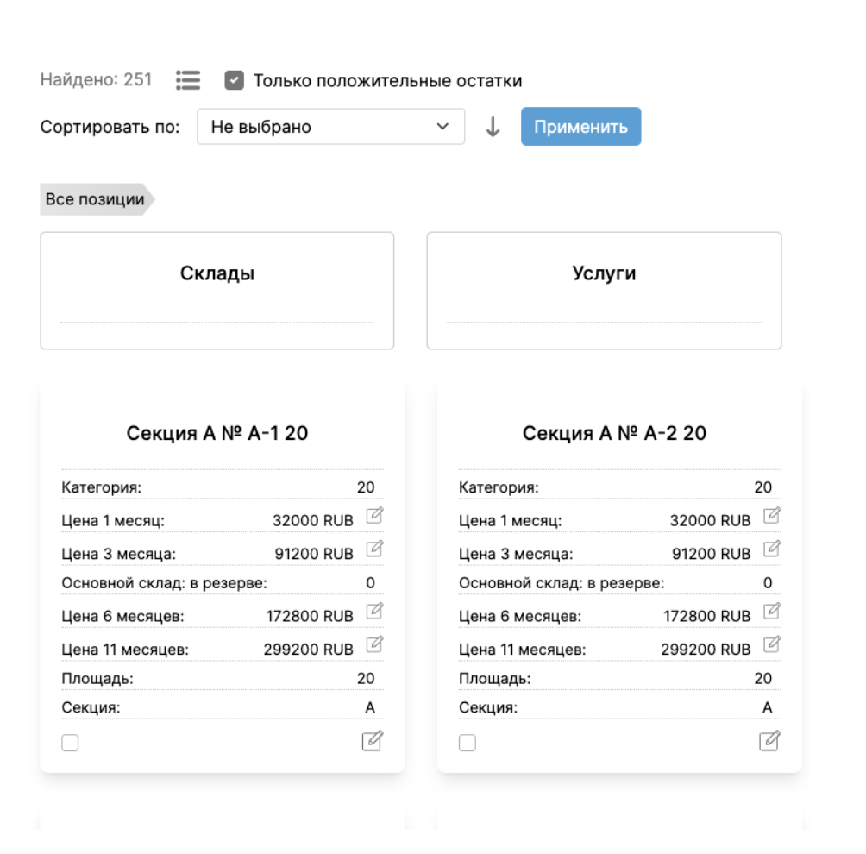Screen dimensions: 866x854
Task: Open Секция А № А-2 20 title
Action: click(614, 433)
